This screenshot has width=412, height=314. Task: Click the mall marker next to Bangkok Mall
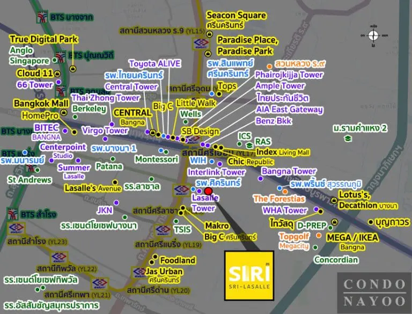pyautogui.click(x=64, y=113)
